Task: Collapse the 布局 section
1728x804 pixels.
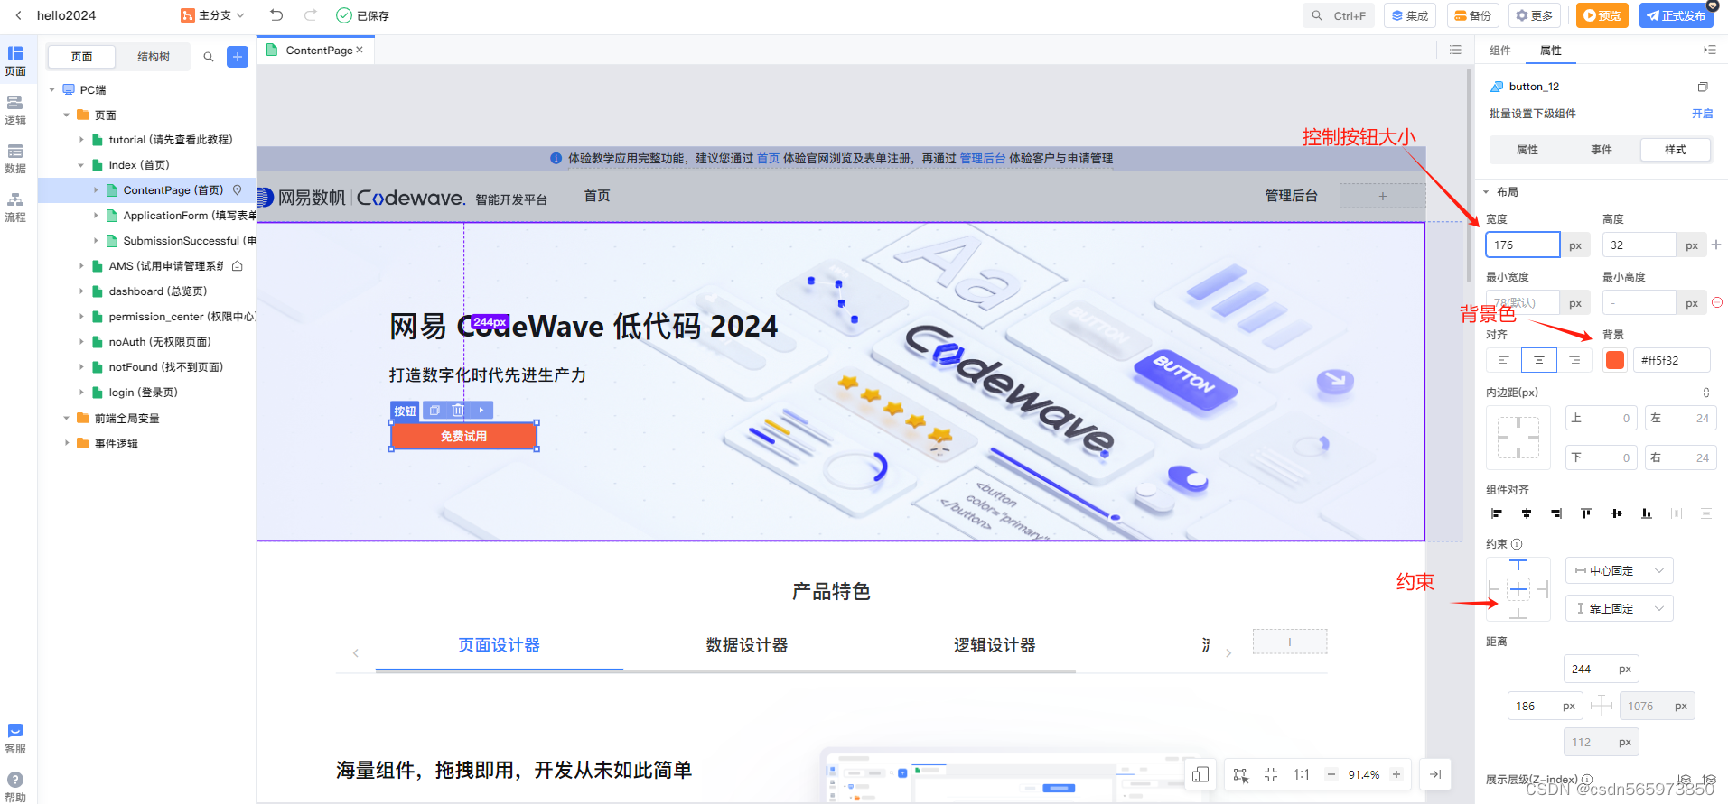Action: [x=1486, y=192]
